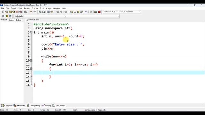Collapse the for block fold on line 12
Viewport: 205px width, 115px height.
(x=31, y=69)
